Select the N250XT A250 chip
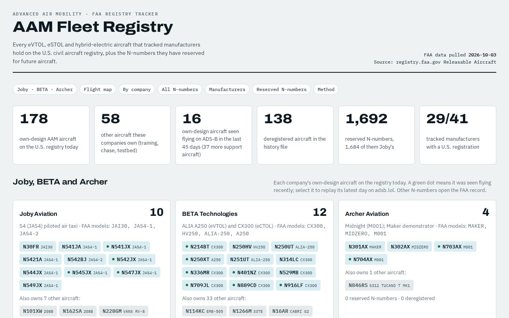509x318 pixels. click(x=203, y=260)
